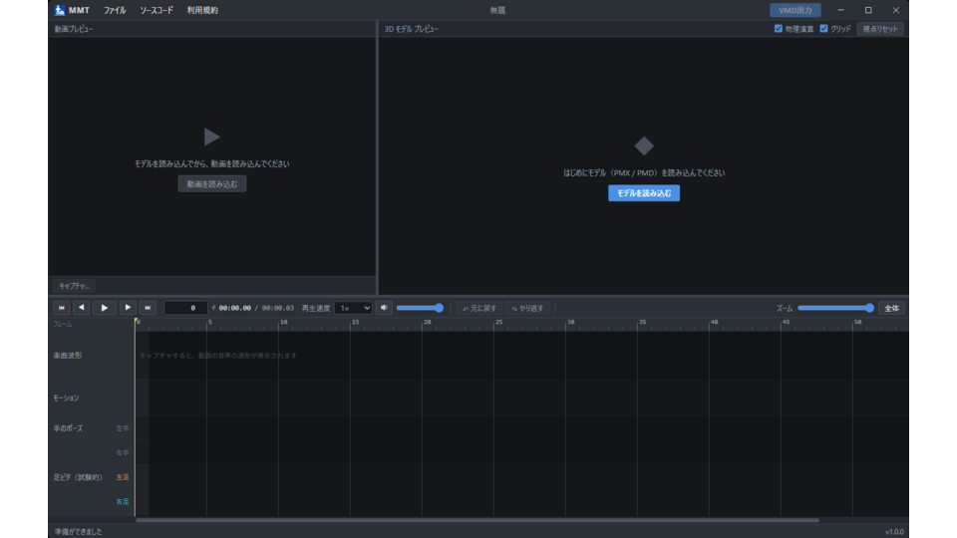The height and width of the screenshot is (538, 957).
Task: Click the 動画を読み込む button
Action: coord(211,184)
